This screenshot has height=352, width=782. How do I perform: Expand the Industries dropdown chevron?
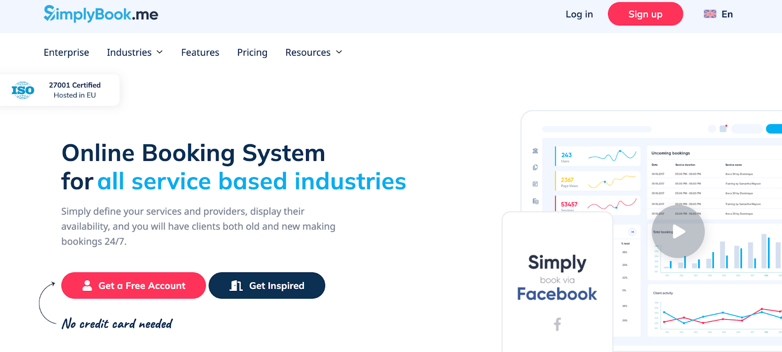pyautogui.click(x=159, y=52)
